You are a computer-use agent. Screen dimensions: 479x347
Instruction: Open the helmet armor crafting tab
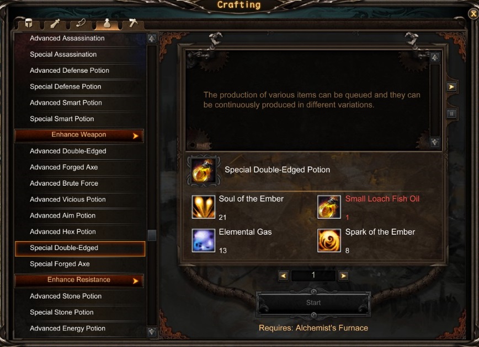coord(28,24)
